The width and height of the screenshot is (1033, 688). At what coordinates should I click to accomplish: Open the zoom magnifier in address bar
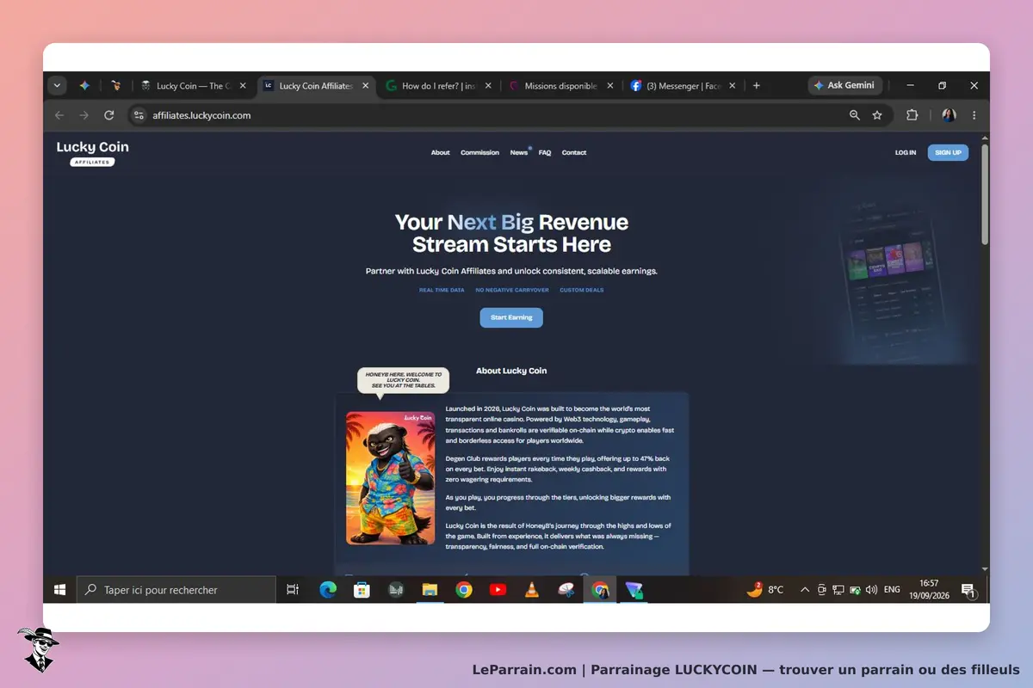point(855,115)
